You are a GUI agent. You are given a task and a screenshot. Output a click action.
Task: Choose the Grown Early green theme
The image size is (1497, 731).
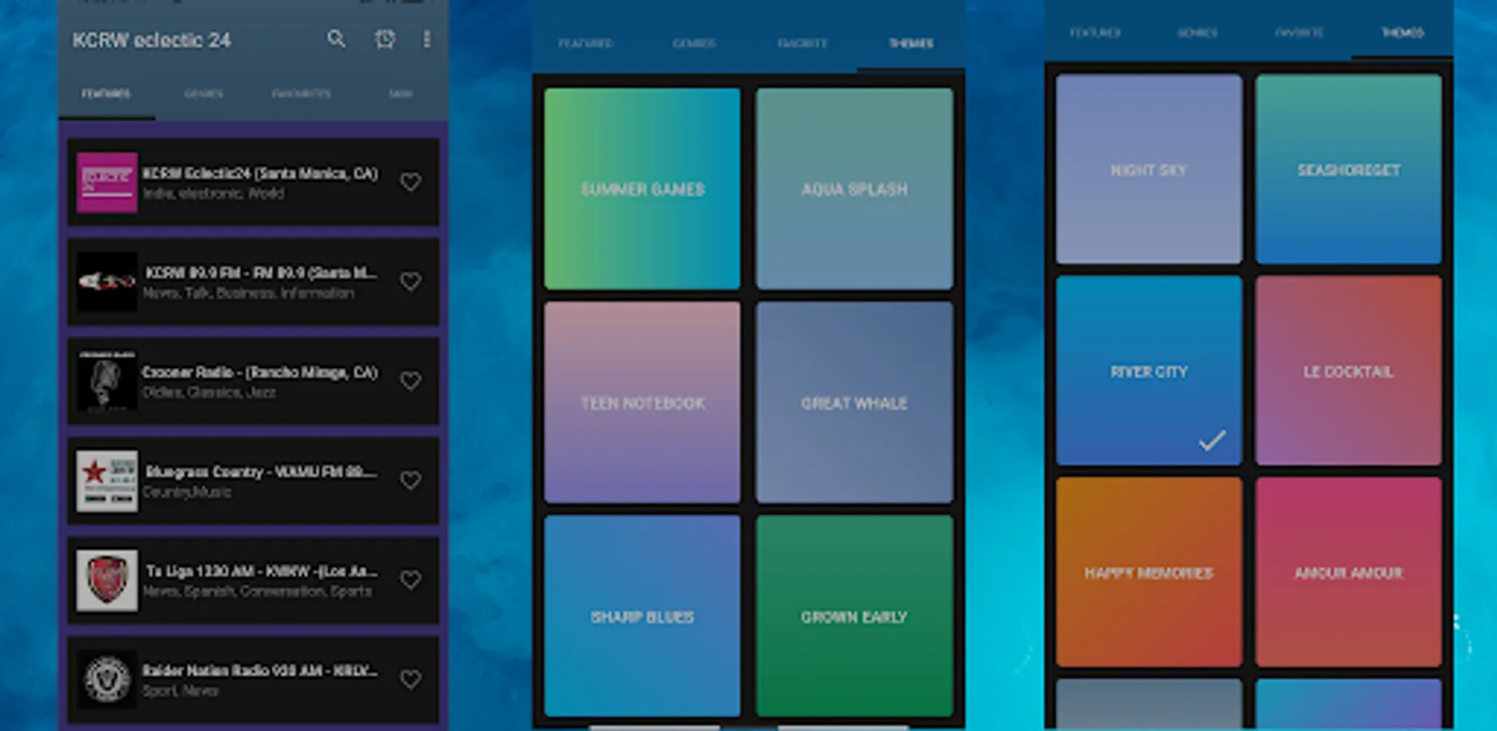click(855, 616)
